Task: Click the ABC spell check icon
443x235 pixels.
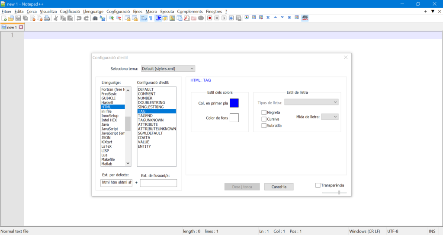Action: coord(305,18)
